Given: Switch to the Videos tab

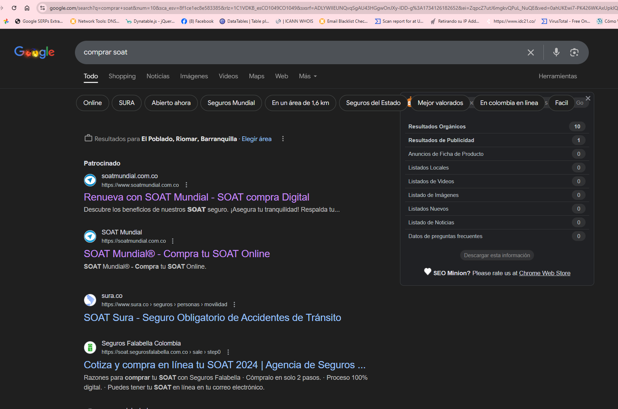Looking at the screenshot, I should click(228, 76).
